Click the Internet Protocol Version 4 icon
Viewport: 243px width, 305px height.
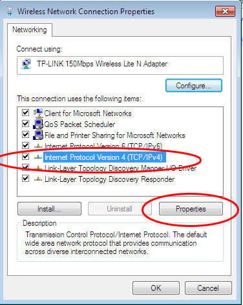click(38, 157)
